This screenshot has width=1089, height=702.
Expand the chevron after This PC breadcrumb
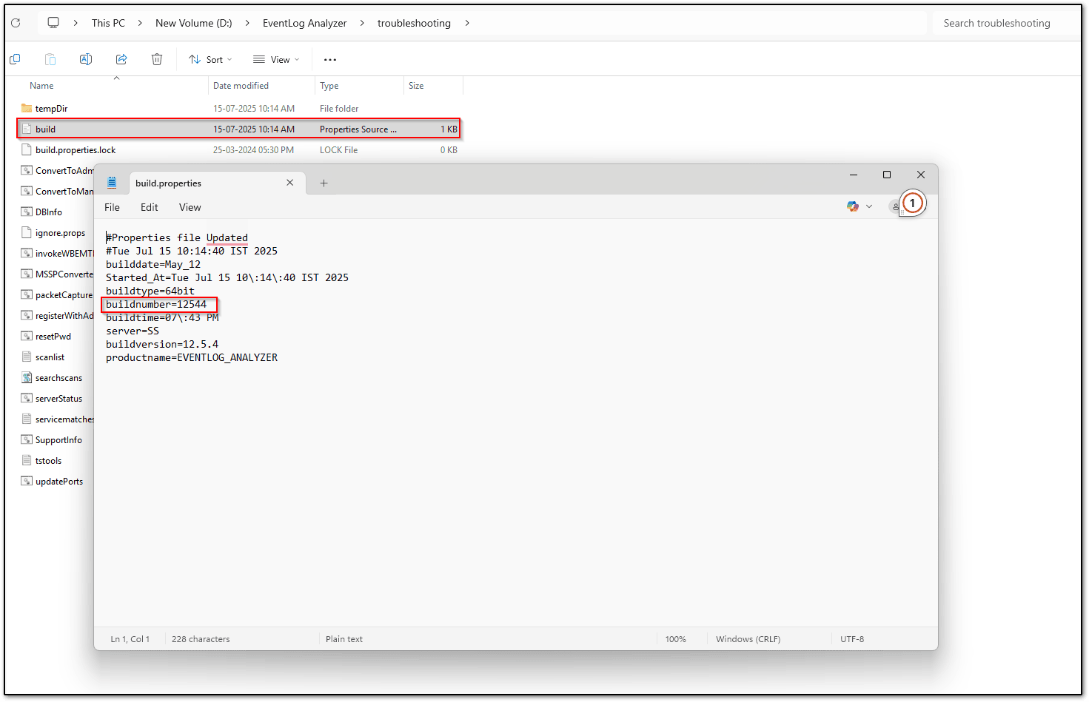(140, 23)
